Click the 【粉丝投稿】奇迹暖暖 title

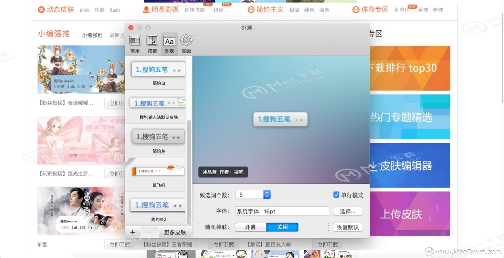coord(66,103)
